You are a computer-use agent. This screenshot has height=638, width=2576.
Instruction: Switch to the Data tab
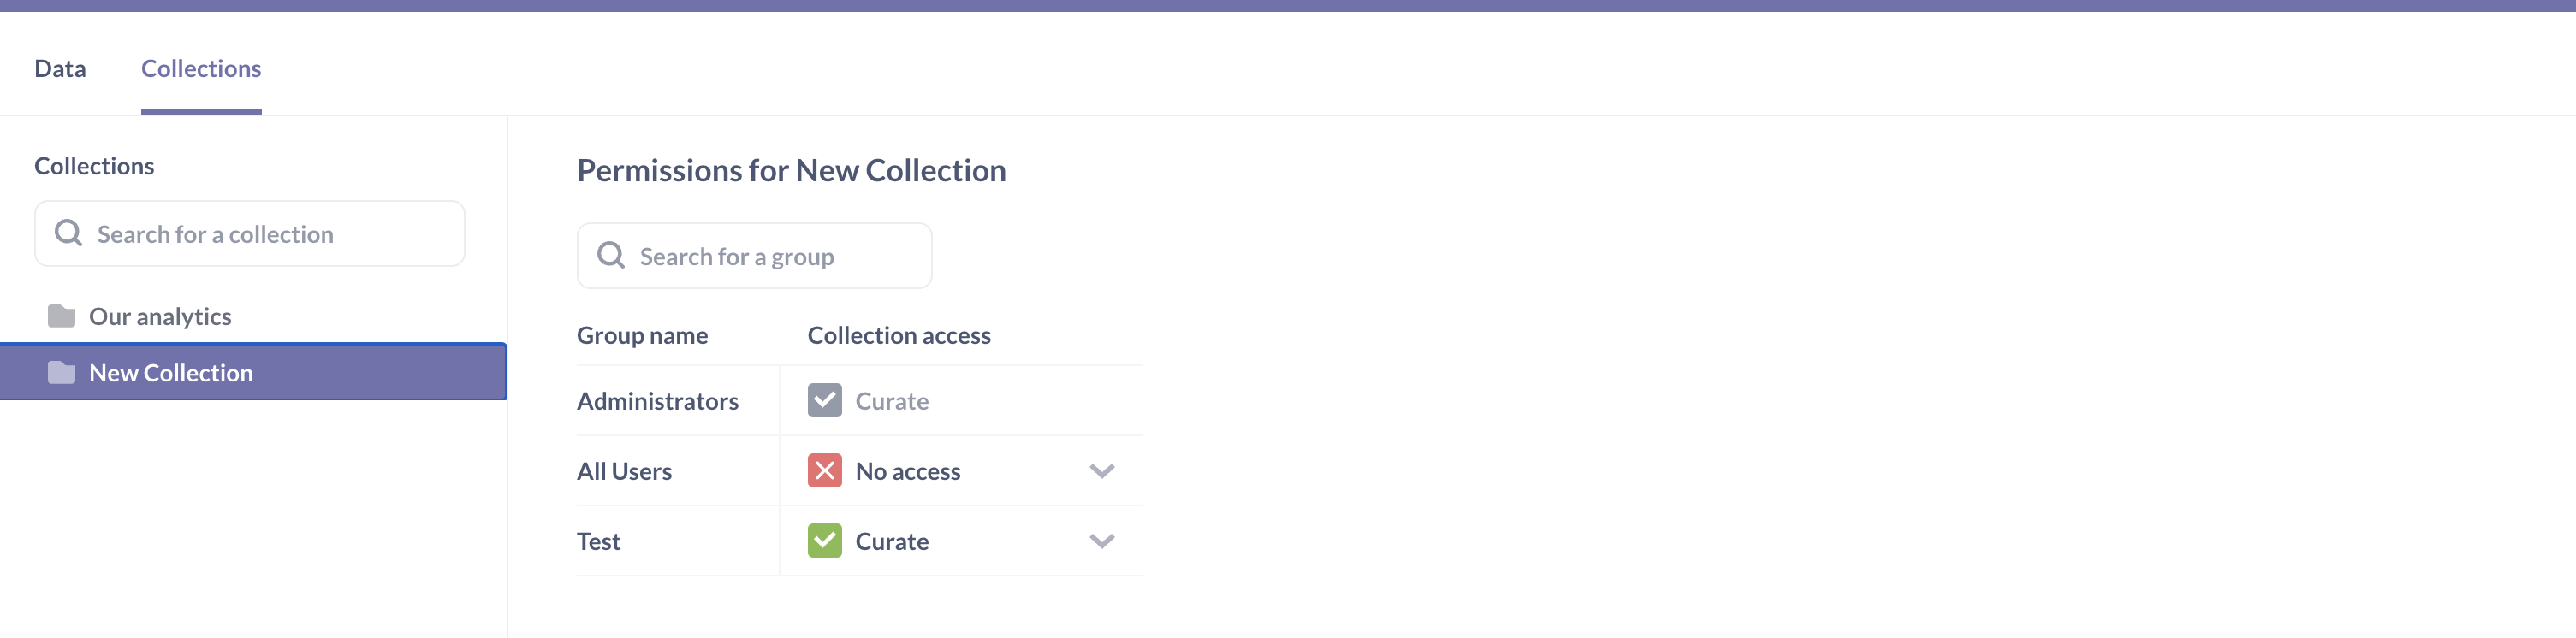pos(60,68)
